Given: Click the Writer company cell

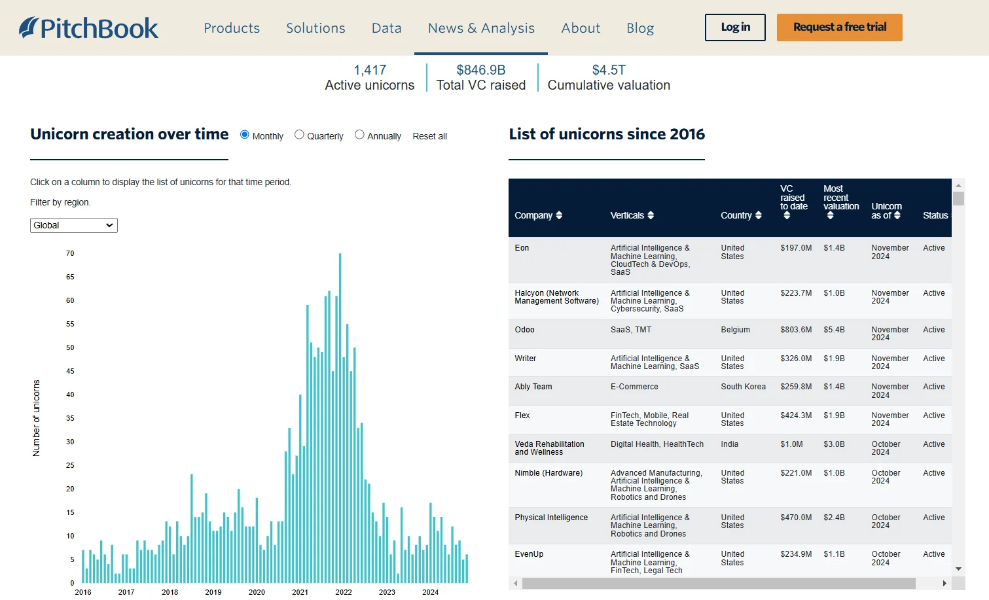Looking at the screenshot, I should (x=525, y=359).
